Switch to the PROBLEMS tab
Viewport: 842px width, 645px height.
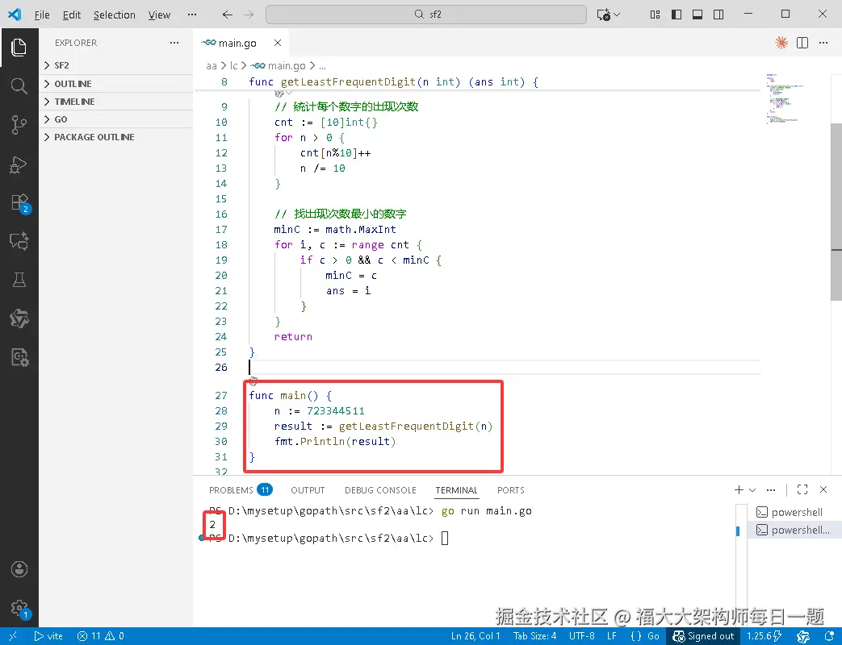coord(241,489)
